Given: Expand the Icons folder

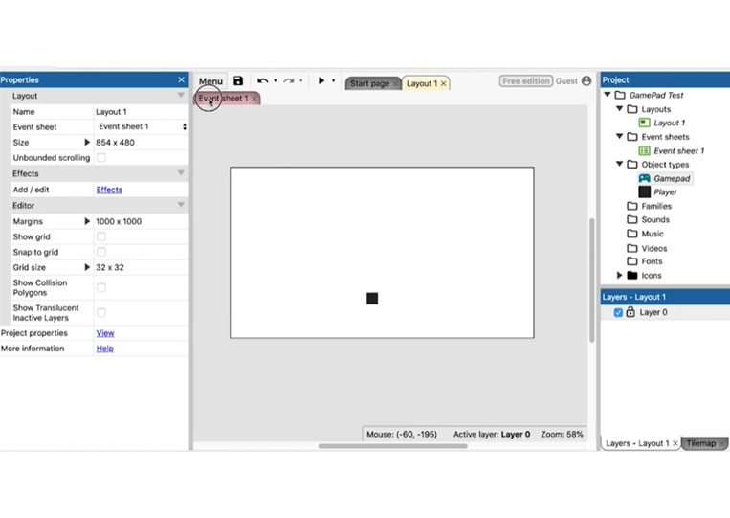Looking at the screenshot, I should pyautogui.click(x=620, y=276).
